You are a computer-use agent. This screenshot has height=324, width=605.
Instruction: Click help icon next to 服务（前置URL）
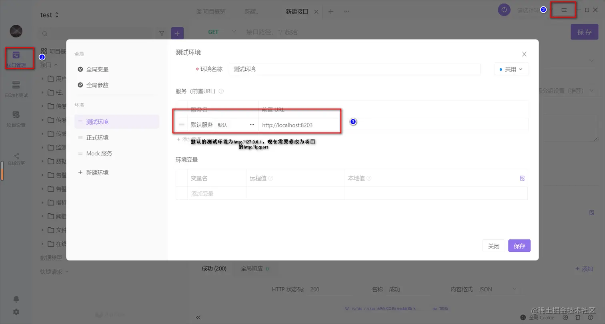coord(221,91)
